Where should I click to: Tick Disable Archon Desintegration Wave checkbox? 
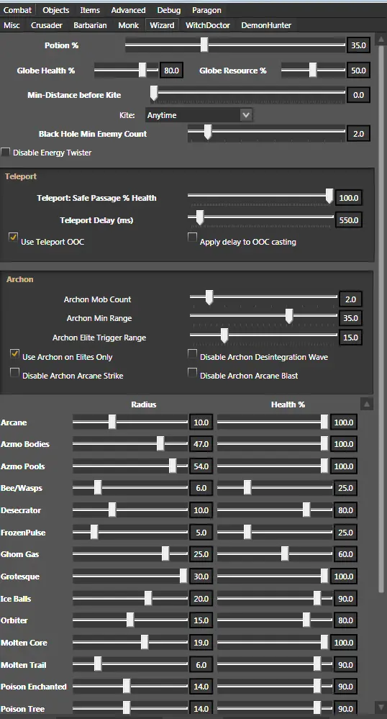(193, 353)
